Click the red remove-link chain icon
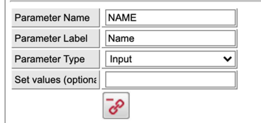 pos(116,106)
